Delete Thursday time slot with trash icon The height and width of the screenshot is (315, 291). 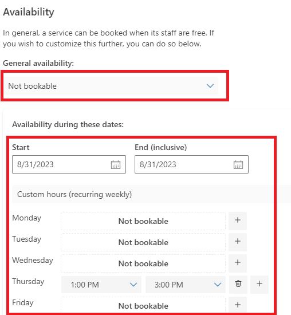coord(238,284)
